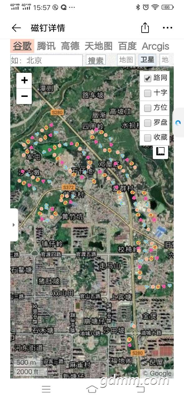Viewport: 184px width, 400px height.
Task: Switch to 地图 map view button
Action: (126, 60)
